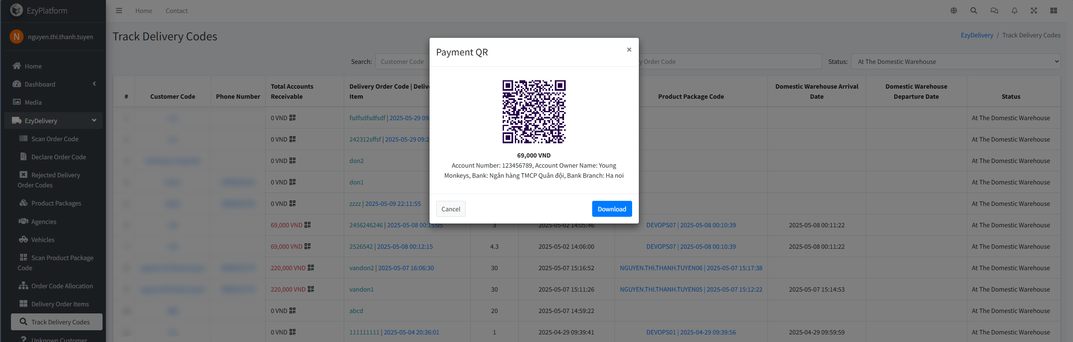Viewport: 1073px width, 342px height.
Task: Open delivery order link don1
Action: tap(356, 182)
